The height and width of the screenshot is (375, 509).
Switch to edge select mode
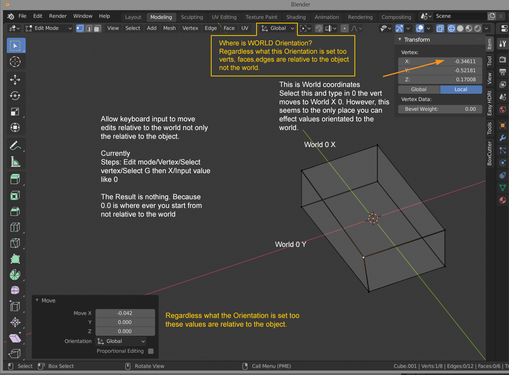[x=89, y=28]
